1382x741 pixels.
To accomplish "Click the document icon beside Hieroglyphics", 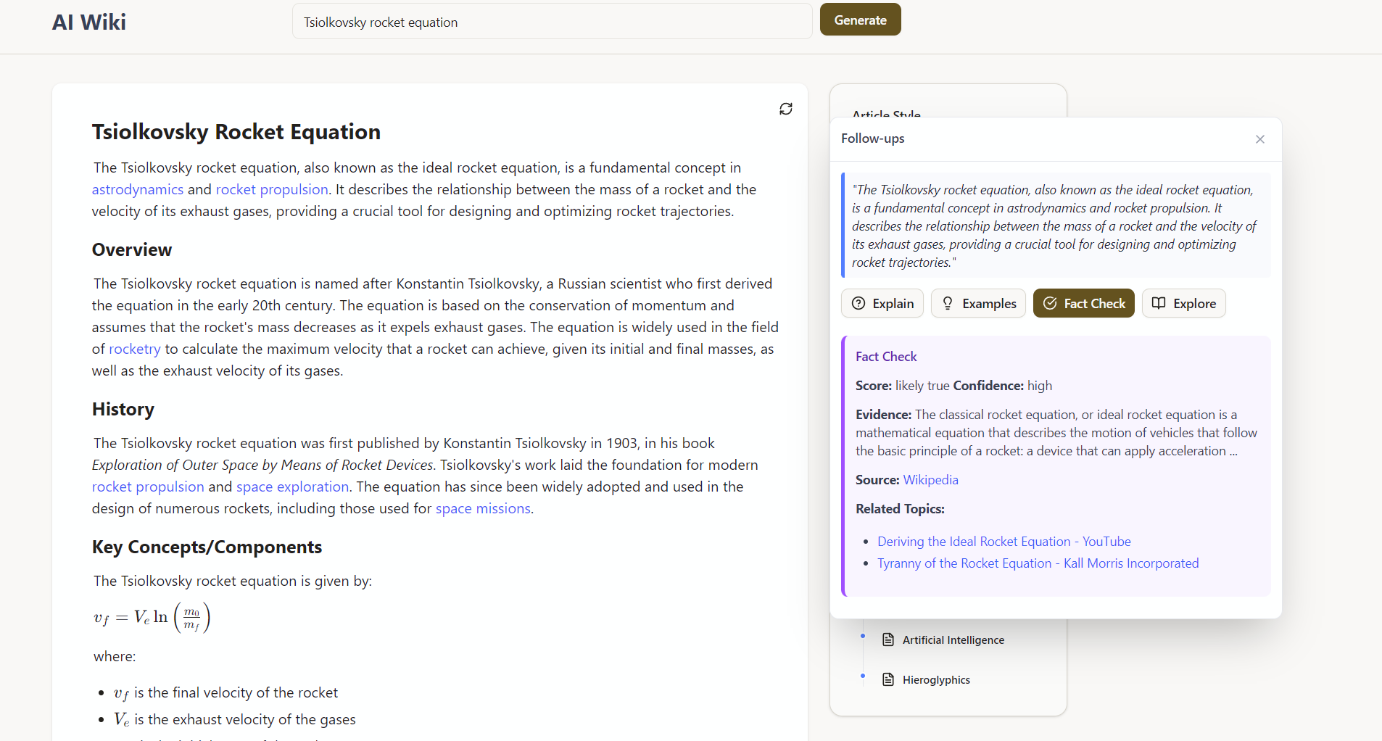I will [x=888, y=679].
